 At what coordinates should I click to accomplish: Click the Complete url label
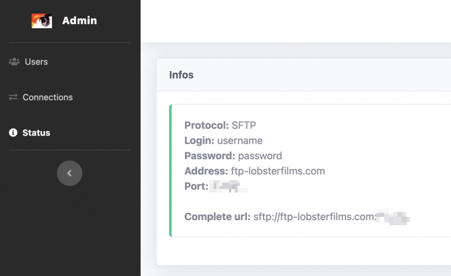click(217, 217)
